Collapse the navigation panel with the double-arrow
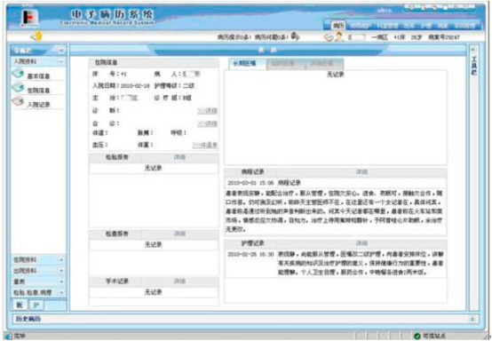This screenshot has width=492, height=341. tap(61, 50)
